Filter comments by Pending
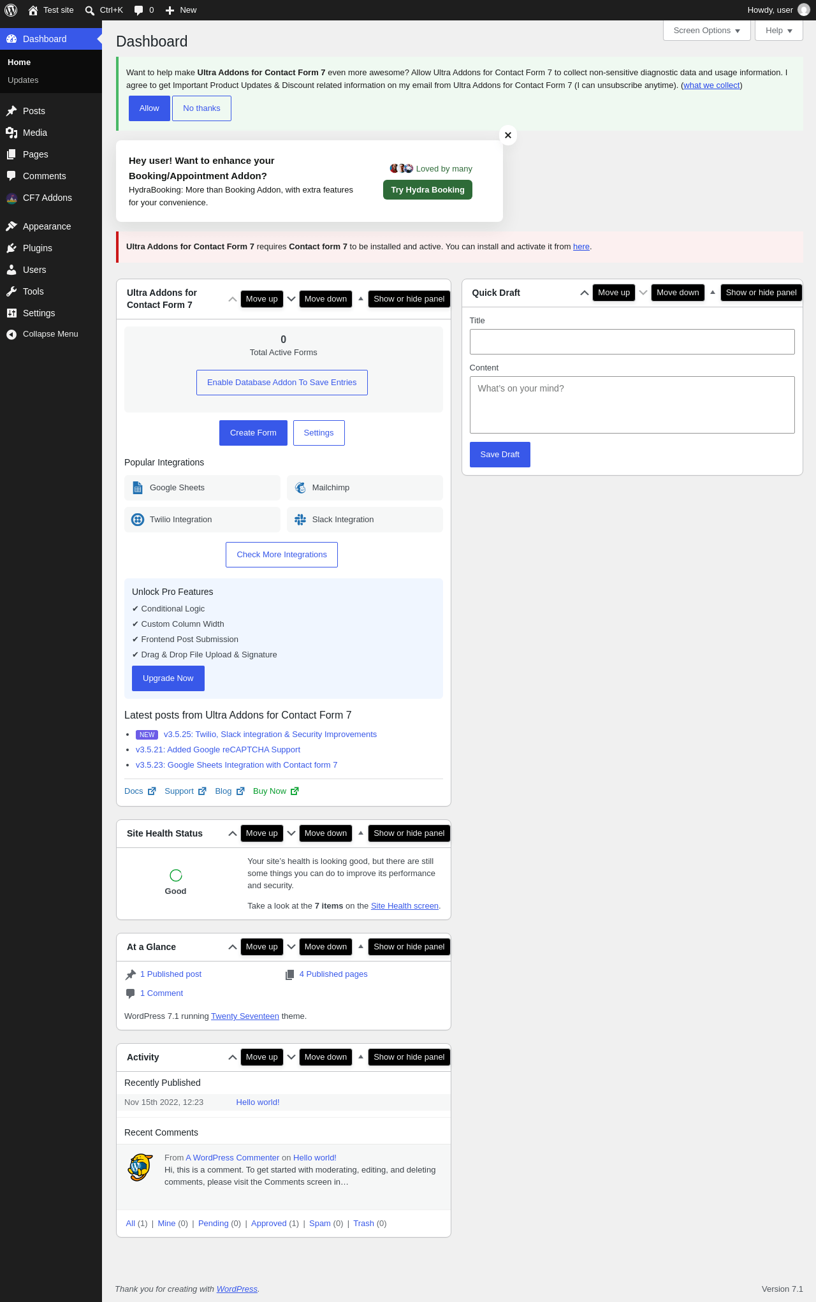 click(x=214, y=1224)
